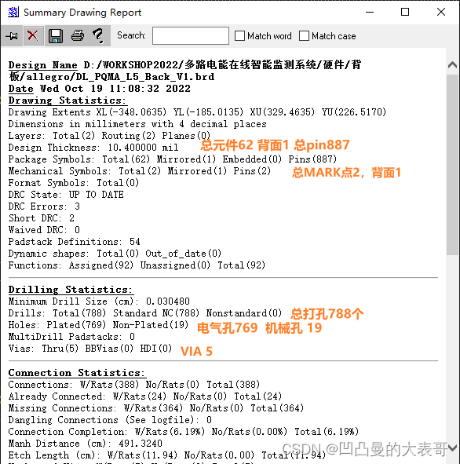This screenshot has height=464, width=460.
Task: Click the vertical scrollbar thumb
Action: click(452, 165)
